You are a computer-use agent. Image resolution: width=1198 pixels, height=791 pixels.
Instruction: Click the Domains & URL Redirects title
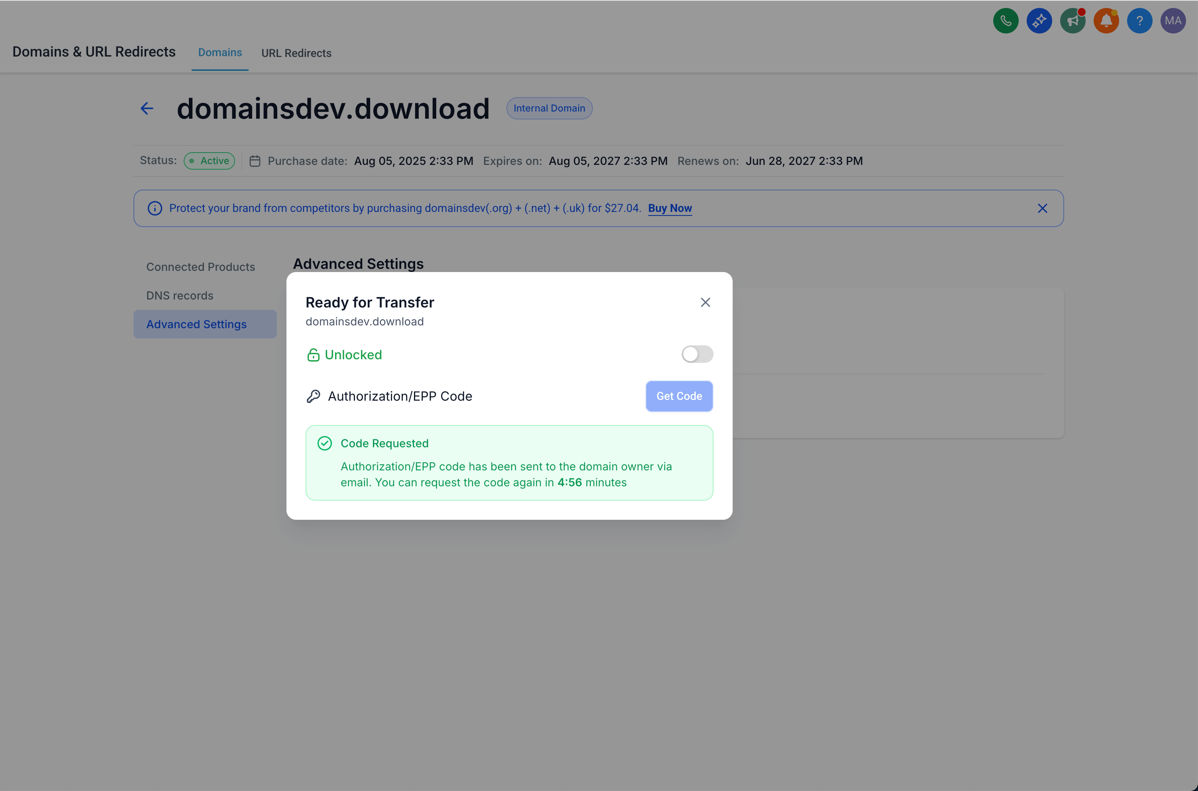(94, 51)
